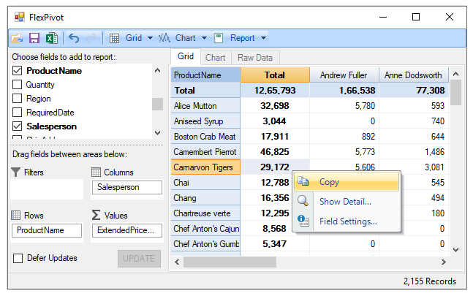Click the Open file folder icon
Viewport: 473px width, 296px height.
pyautogui.click(x=18, y=38)
